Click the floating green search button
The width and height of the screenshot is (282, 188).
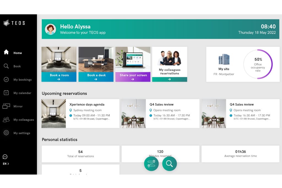tap(169, 164)
